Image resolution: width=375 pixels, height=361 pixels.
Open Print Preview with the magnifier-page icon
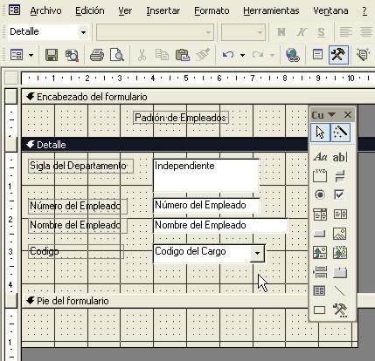tap(117, 55)
